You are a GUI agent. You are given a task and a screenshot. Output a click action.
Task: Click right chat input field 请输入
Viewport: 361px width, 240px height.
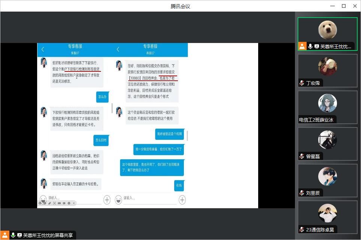(x=149, y=199)
